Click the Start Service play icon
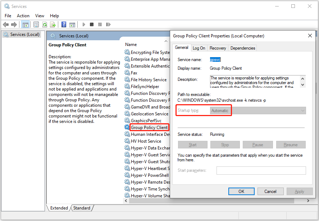Screen dimensions: 319x221 83,24
